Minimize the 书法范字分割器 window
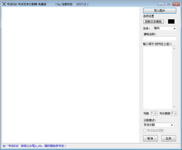 tap(161, 4)
